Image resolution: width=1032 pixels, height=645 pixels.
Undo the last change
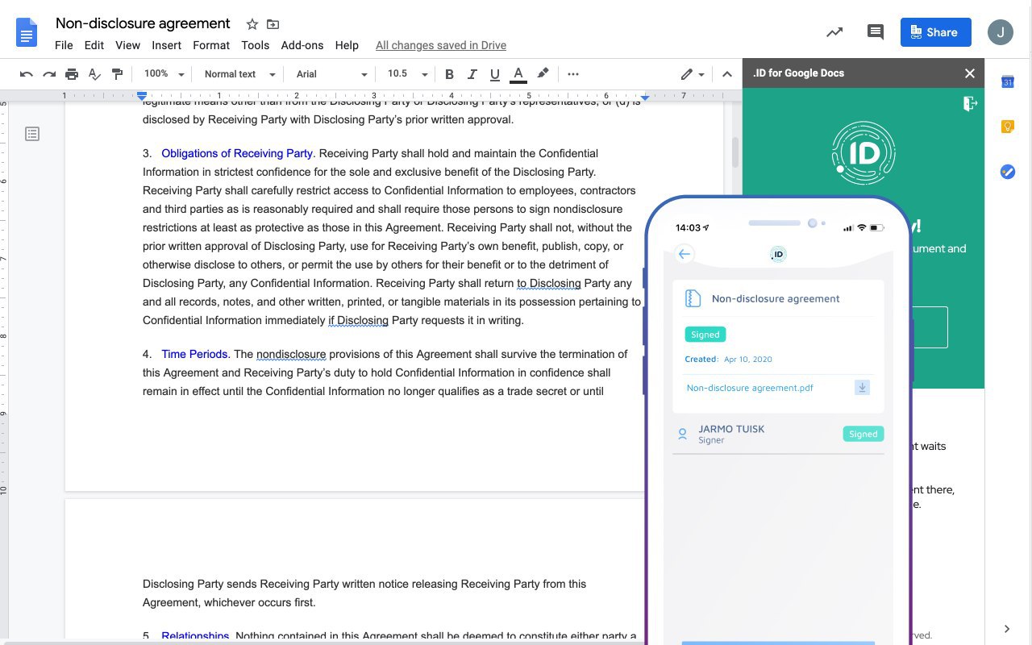(x=26, y=74)
